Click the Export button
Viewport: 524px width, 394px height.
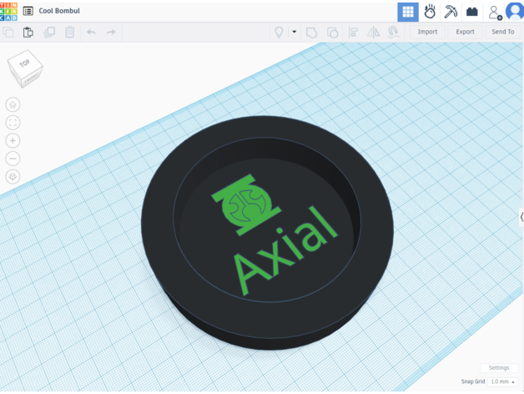(x=465, y=33)
